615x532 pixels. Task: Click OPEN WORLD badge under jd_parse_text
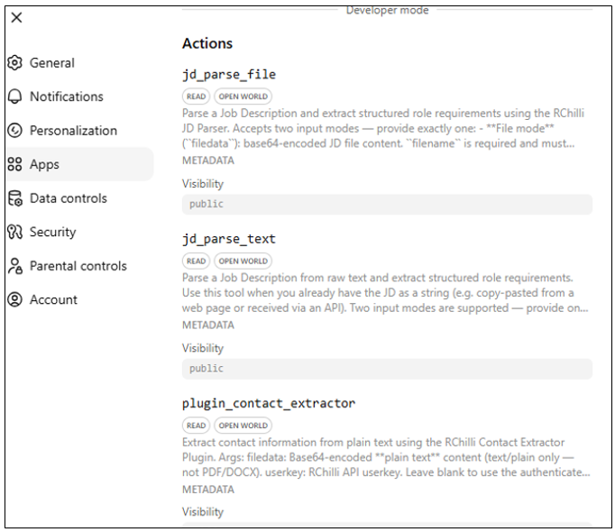pyautogui.click(x=243, y=261)
